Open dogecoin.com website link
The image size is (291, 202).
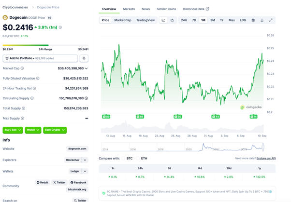77,148
